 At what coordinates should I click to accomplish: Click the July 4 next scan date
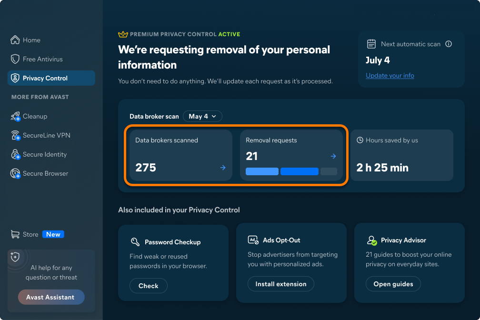coord(378,60)
